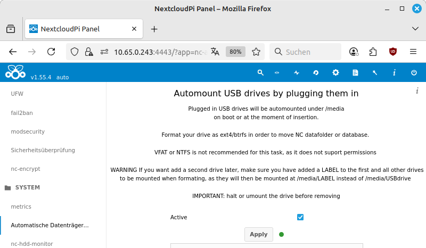The width and height of the screenshot is (426, 248).
Task: Click the info icon in blue header
Action: pyautogui.click(x=394, y=72)
